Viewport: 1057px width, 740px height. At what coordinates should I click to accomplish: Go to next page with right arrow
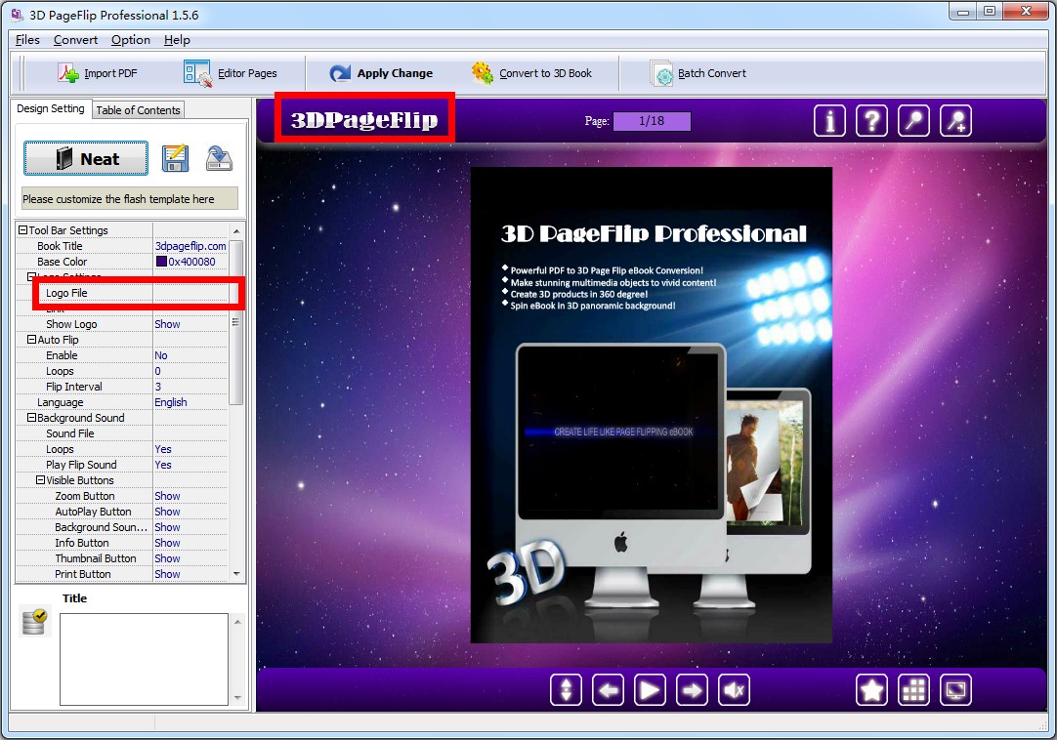pyautogui.click(x=693, y=690)
